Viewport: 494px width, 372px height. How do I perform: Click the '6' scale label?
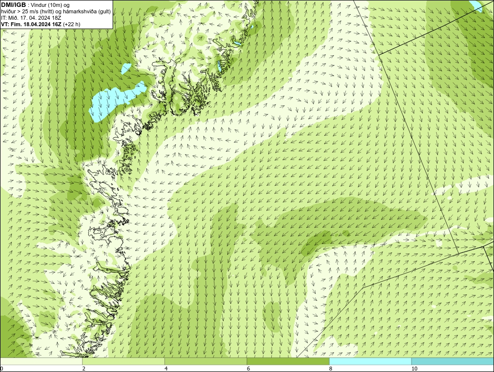point(248,369)
